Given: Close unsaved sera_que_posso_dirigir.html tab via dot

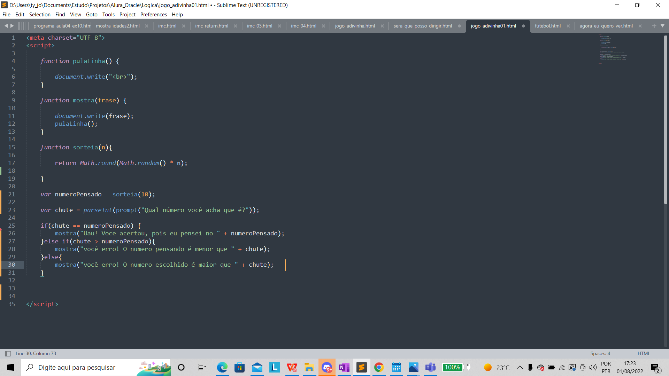Looking at the screenshot, I should tap(459, 26).
